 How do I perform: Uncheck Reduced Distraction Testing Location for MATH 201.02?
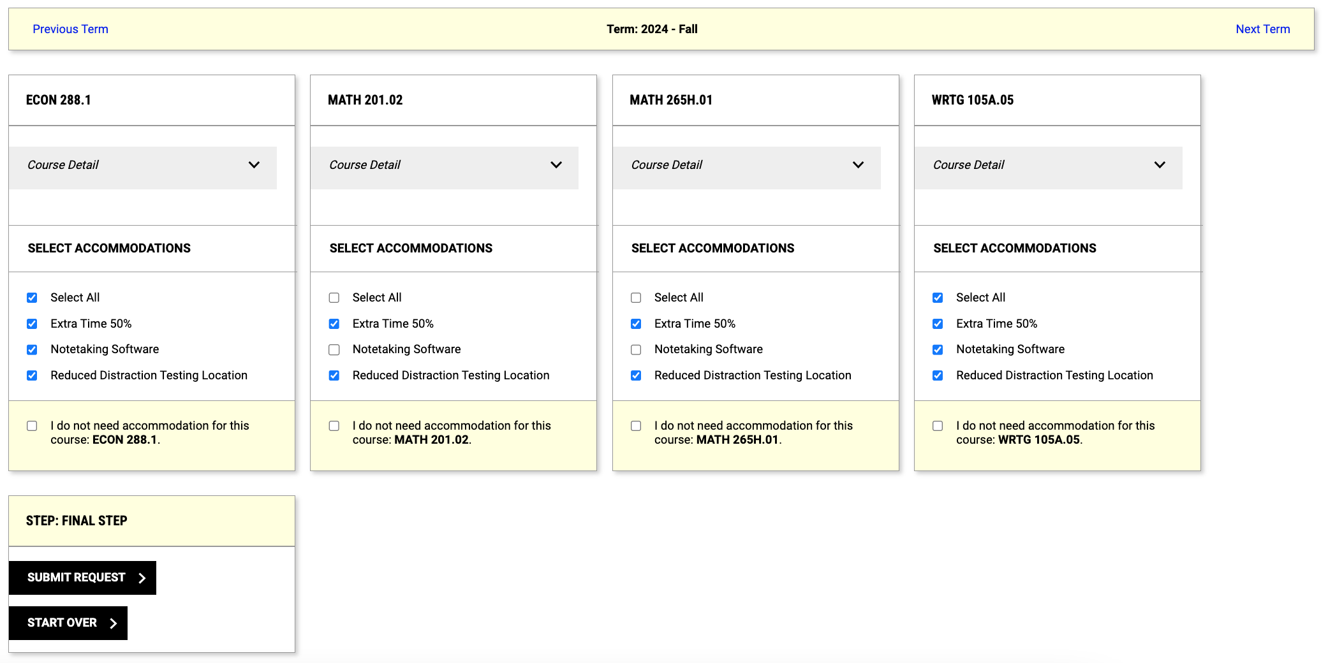coord(334,375)
